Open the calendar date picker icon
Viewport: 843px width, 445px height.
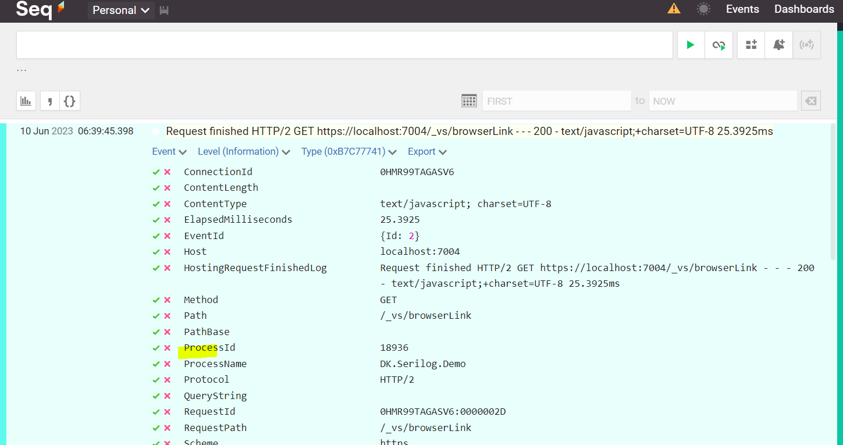tap(469, 101)
